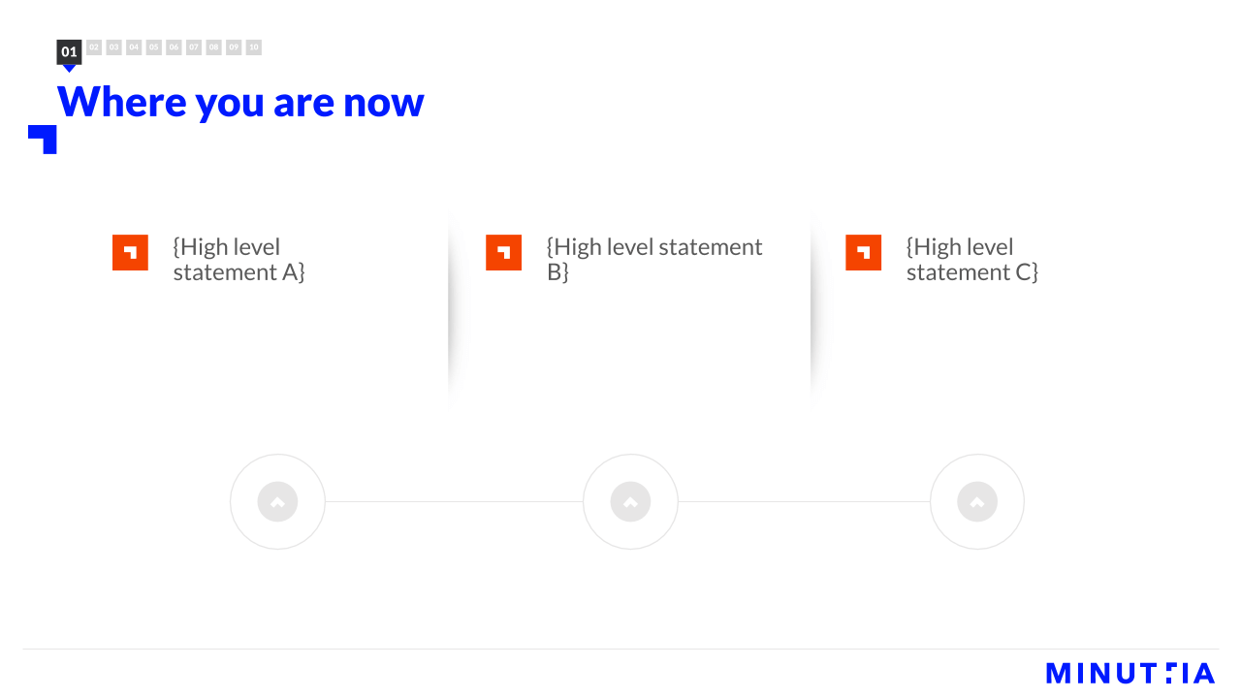
Task: Click the circular chevron-up icon under statement A
Action: 277,501
